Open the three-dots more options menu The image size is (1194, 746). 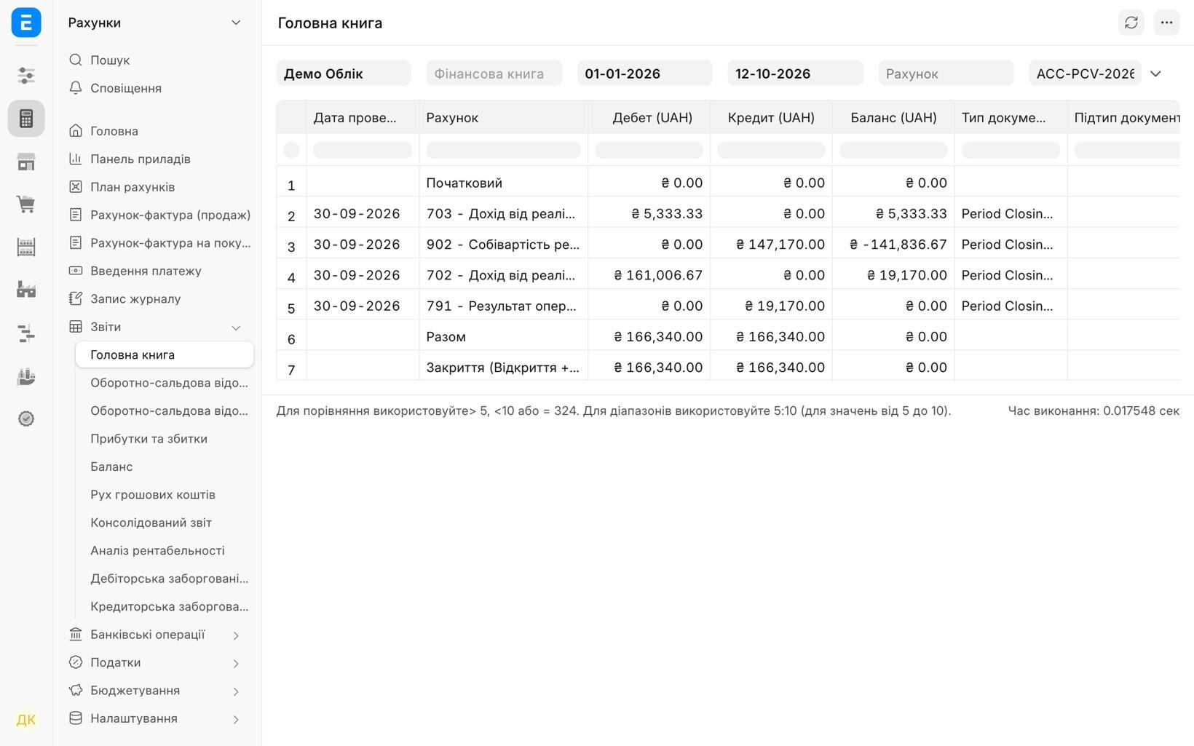coord(1166,23)
